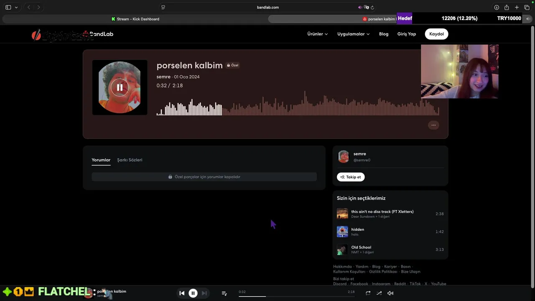Open Kullanım Koşulları footer link

pyautogui.click(x=349, y=272)
